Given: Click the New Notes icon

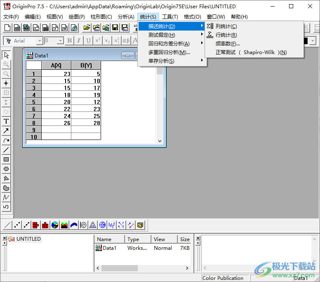Looking at the screenshot, I should (74, 28).
